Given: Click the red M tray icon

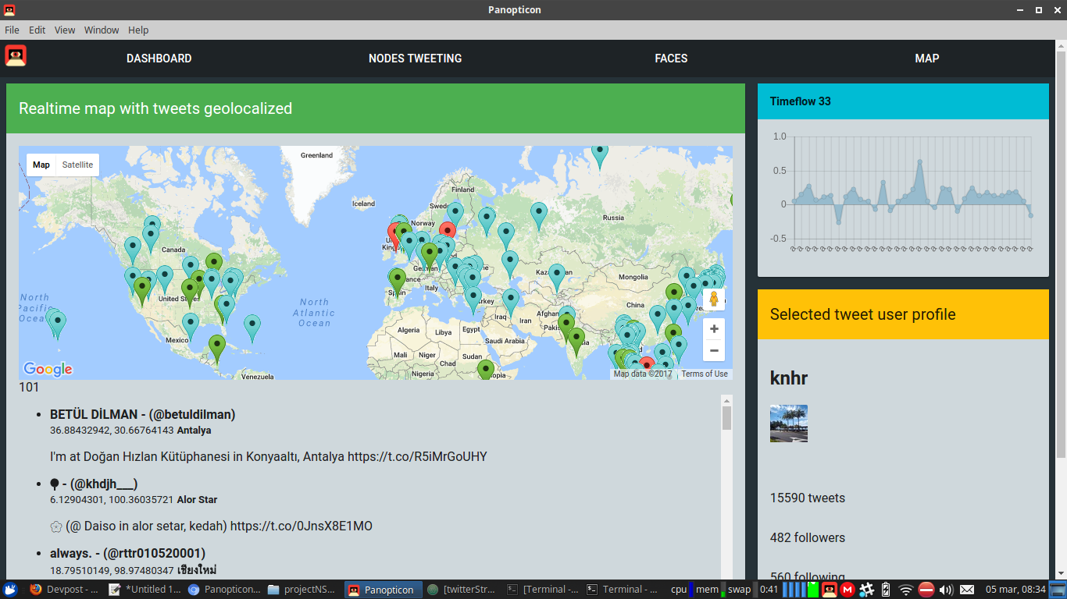Looking at the screenshot, I should [x=848, y=590].
